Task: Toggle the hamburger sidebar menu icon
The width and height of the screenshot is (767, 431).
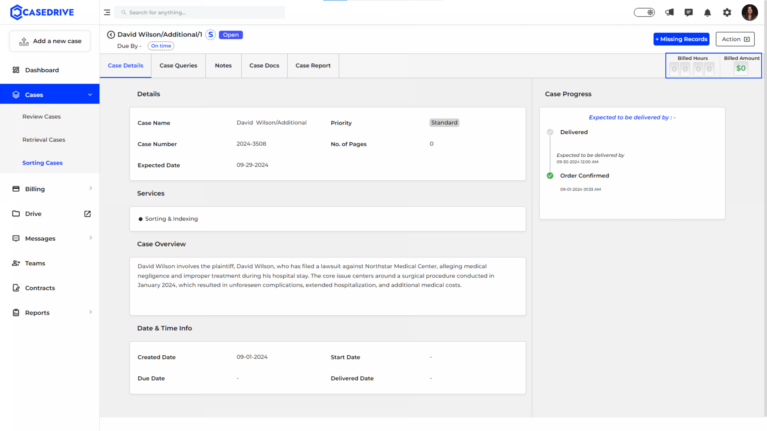Action: click(x=107, y=13)
